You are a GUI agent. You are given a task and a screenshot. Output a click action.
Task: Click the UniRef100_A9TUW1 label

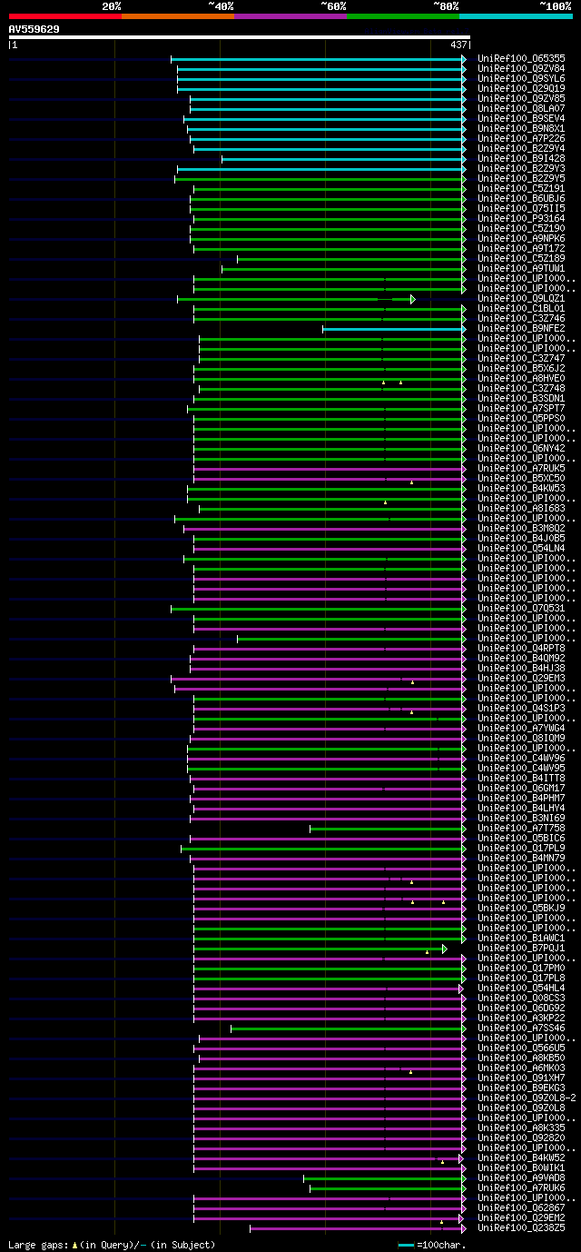click(521, 269)
